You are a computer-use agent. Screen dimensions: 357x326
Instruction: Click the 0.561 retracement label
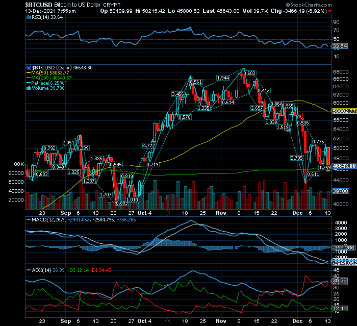[x=196, y=82]
